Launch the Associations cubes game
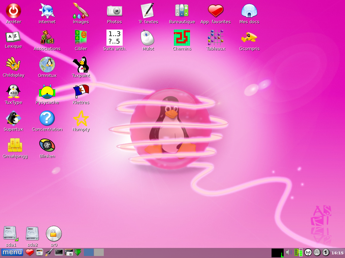Viewport: 345px width, 258px height. 47,38
